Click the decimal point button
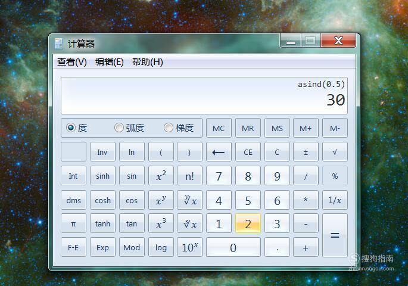 [277, 247]
